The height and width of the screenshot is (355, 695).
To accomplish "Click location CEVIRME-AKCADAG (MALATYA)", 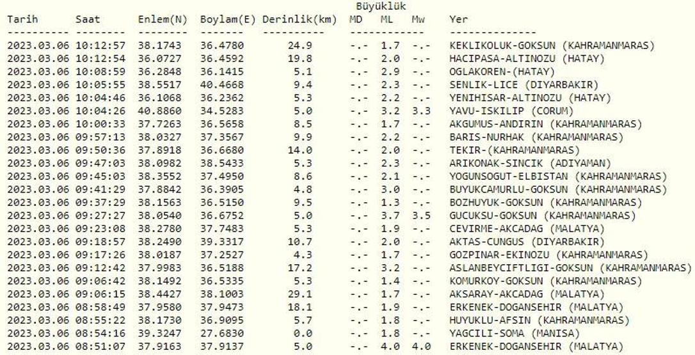I will click(x=527, y=229).
